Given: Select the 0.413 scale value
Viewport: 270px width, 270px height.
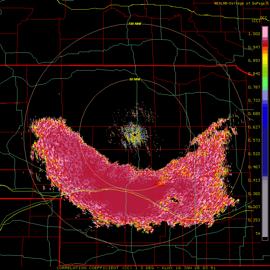Looking at the screenshot, I should [x=254, y=180].
